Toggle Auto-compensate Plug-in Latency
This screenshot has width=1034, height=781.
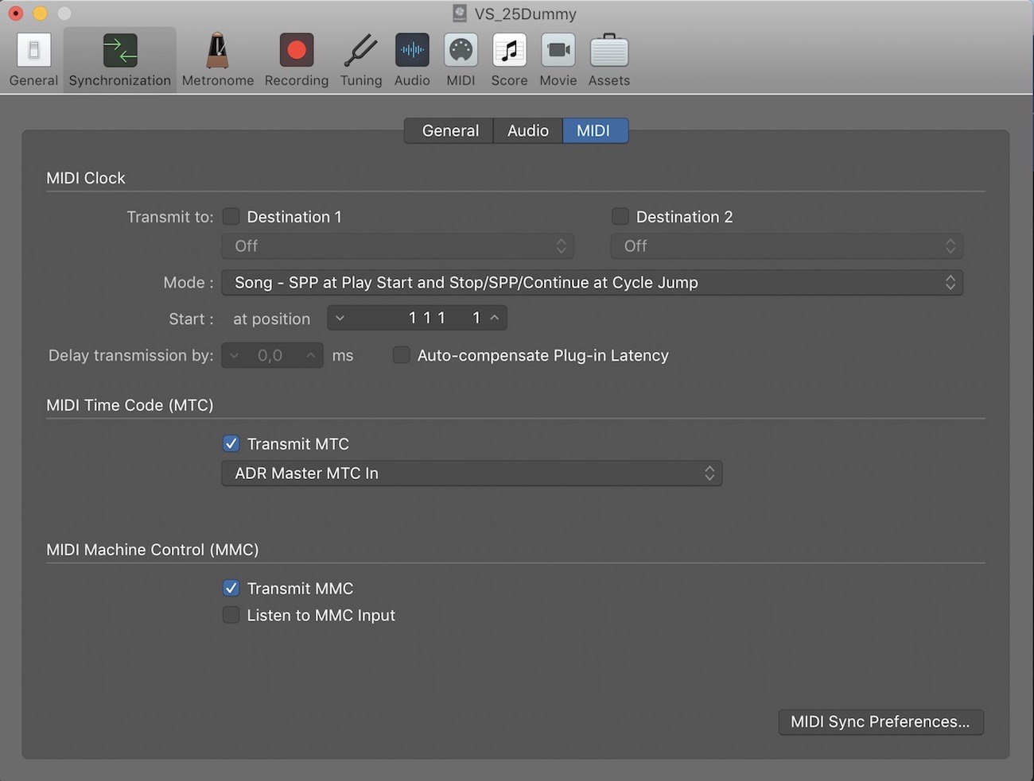click(x=402, y=355)
